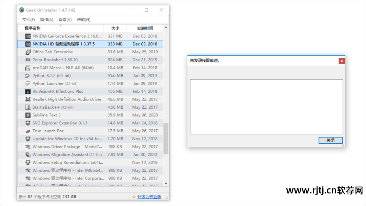Screen dimensions: 366x206
Task: Select 'Python 3.7.2 (64-bit)' program name
Action: coord(52,76)
